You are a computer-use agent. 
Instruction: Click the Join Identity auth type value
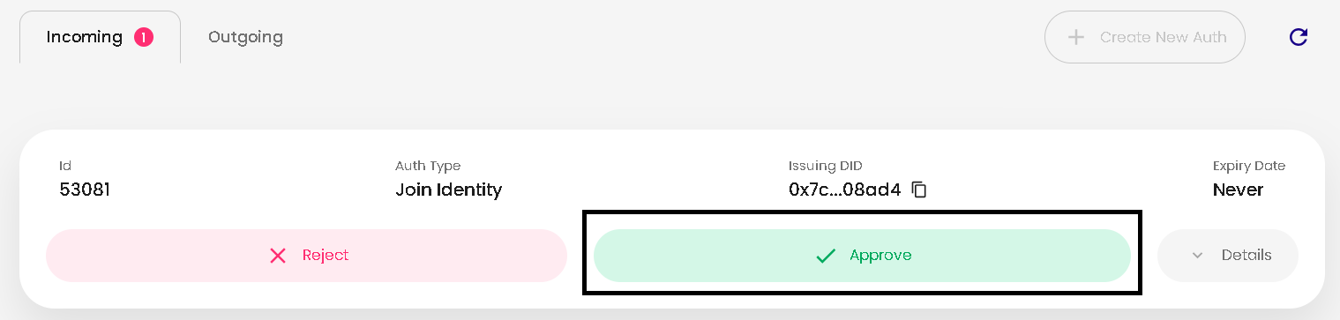tap(448, 190)
